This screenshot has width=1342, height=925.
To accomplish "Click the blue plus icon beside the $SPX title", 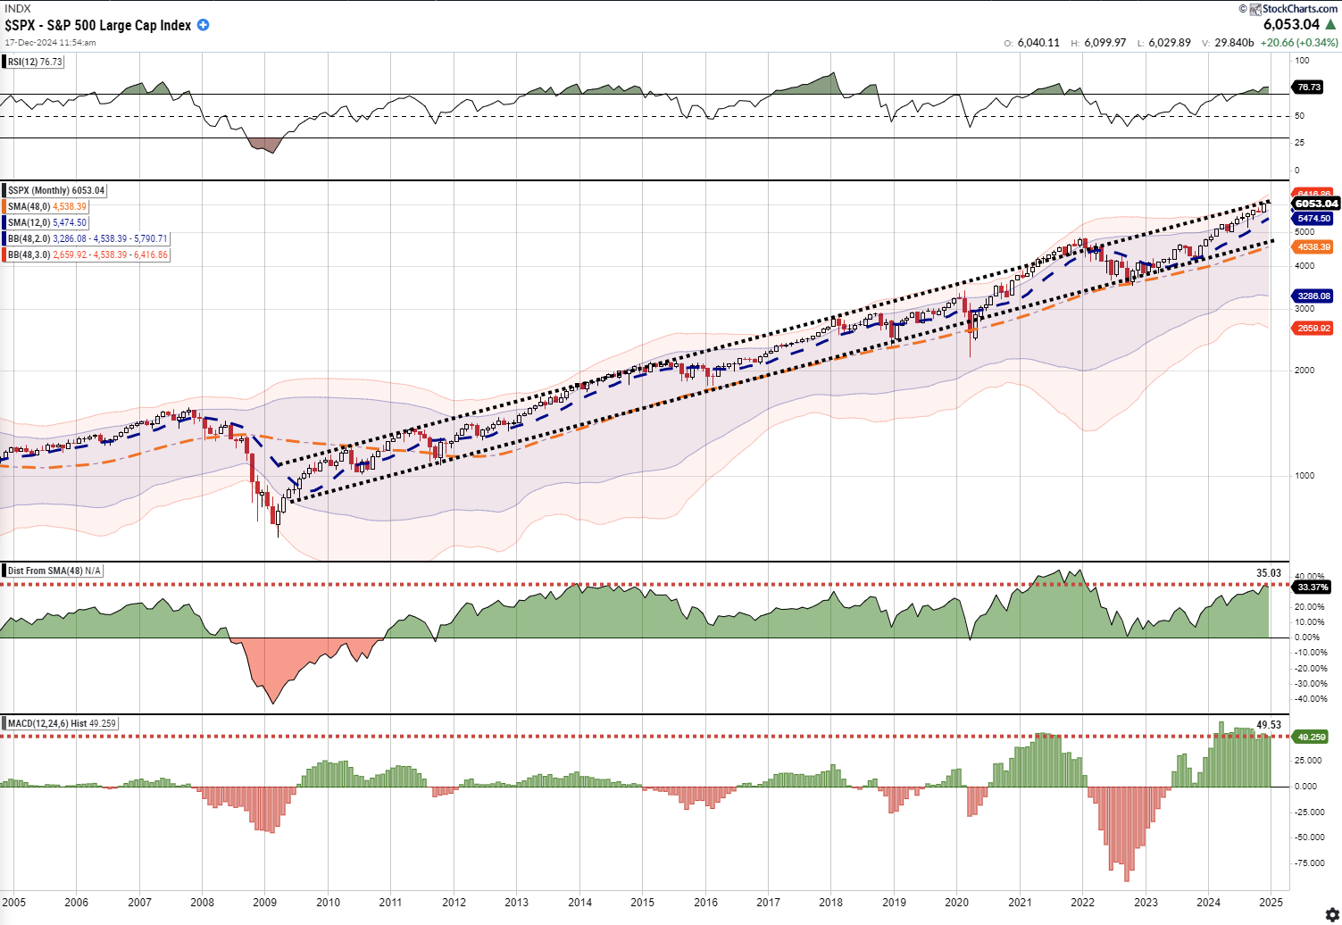I will [x=203, y=25].
